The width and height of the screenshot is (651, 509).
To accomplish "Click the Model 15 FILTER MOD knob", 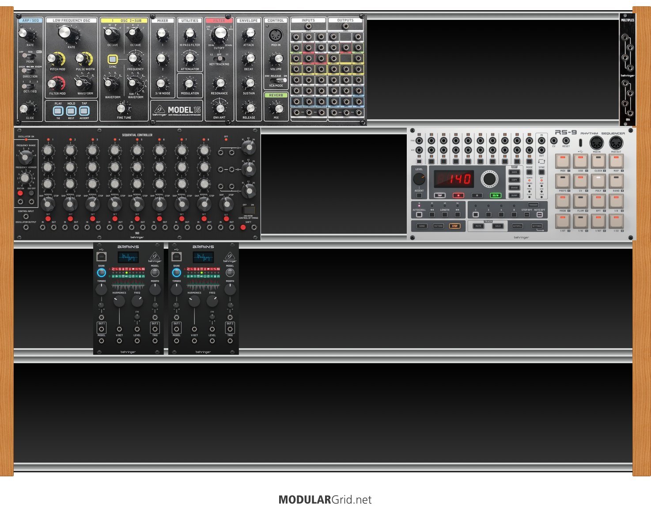I will [55, 83].
